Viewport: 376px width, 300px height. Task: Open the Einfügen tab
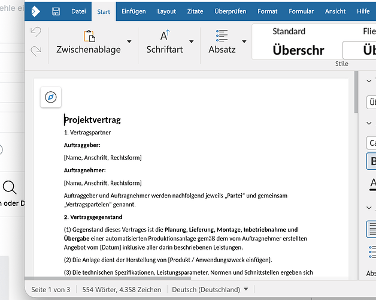134,11
